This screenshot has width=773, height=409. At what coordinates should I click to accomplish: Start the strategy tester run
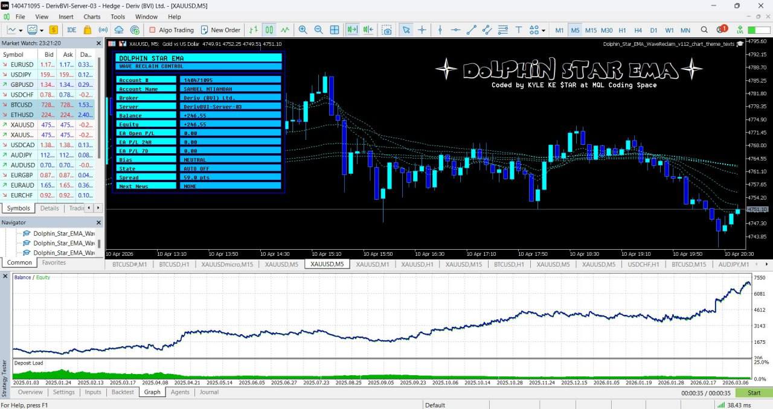click(754, 393)
